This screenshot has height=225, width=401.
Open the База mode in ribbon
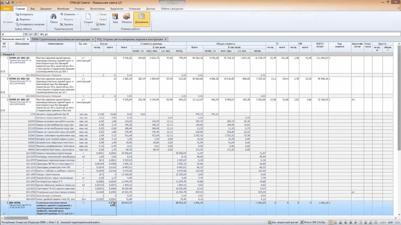(x=115, y=18)
